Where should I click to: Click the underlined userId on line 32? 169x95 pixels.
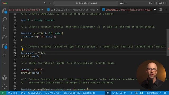25,69
